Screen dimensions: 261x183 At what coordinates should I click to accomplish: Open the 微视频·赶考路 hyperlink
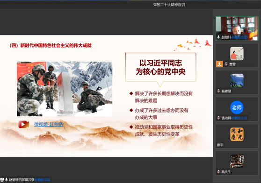click(49, 124)
